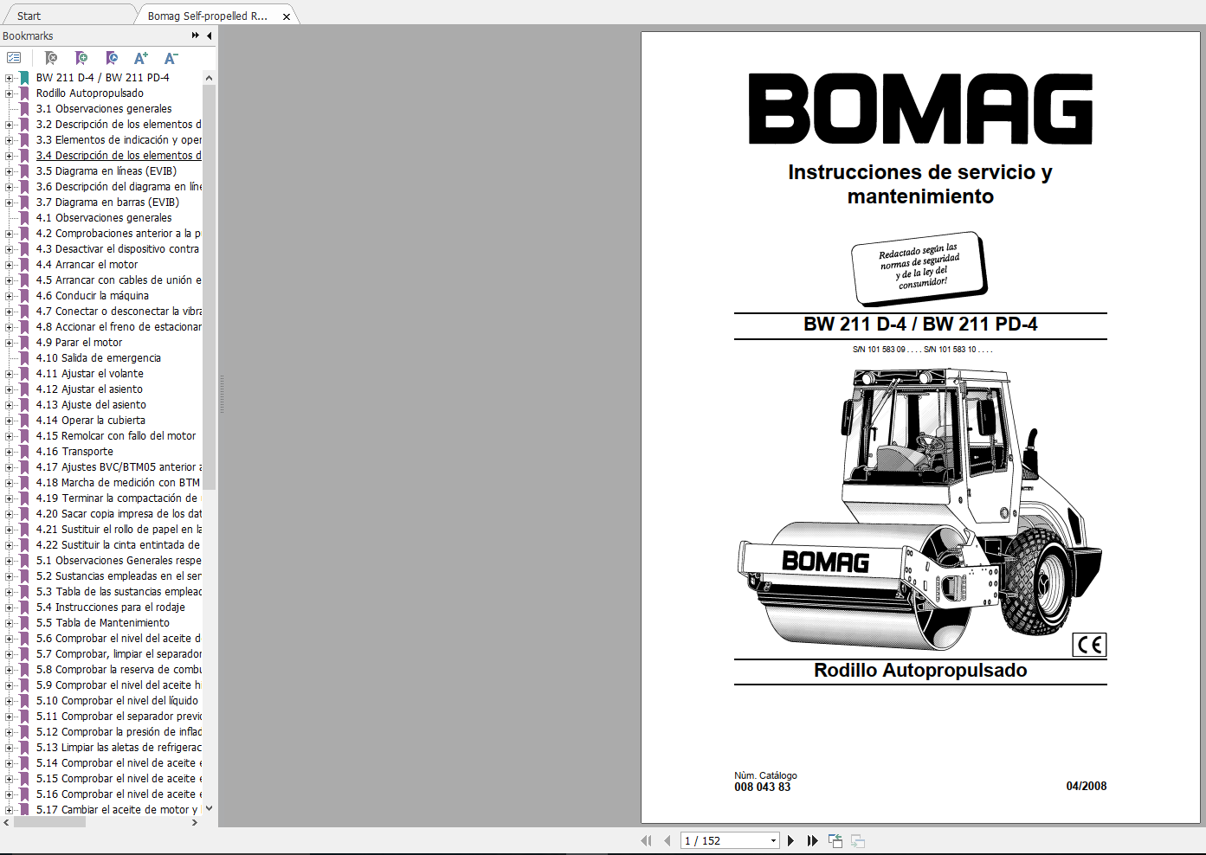This screenshot has height=855, width=1206.
Task: Select bookmark 4.18 Marcha de medición con BTM
Action: coord(118,482)
